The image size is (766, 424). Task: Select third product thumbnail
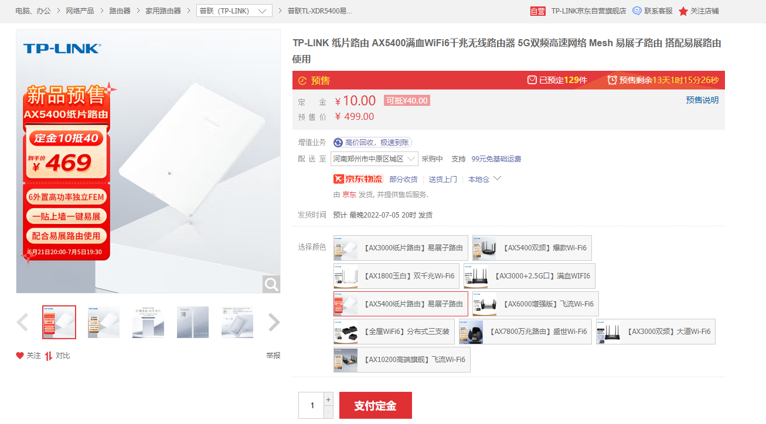(x=148, y=322)
